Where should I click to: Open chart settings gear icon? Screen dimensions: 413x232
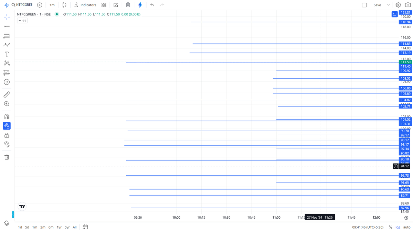click(398, 5)
